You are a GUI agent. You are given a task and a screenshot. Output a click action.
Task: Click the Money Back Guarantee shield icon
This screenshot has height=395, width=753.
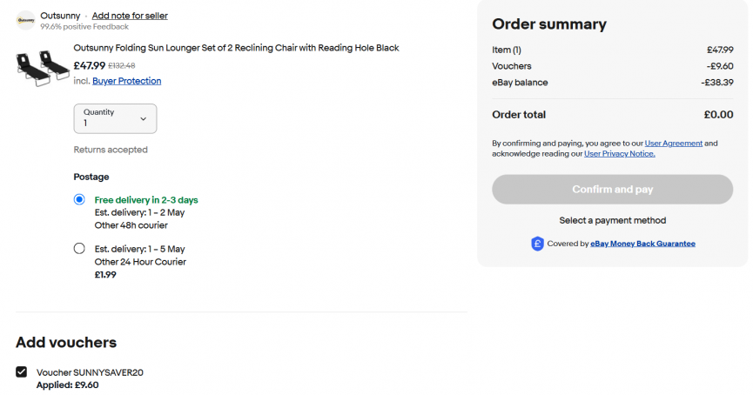click(537, 244)
